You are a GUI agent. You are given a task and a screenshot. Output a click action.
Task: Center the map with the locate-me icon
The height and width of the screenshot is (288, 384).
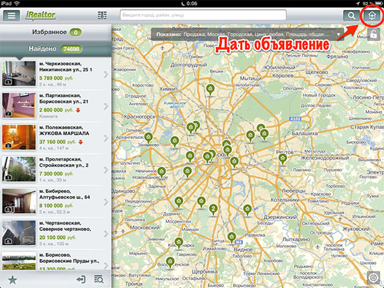(373, 277)
